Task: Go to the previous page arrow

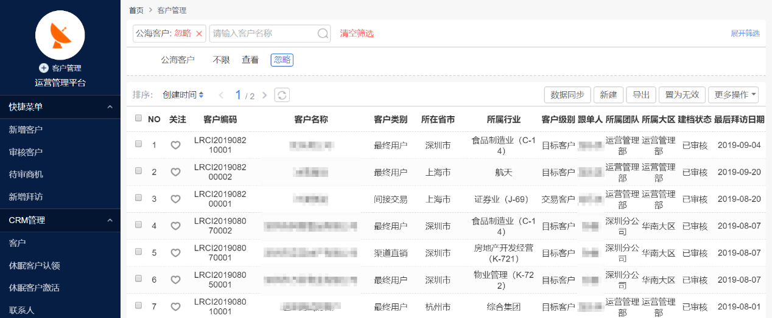Action: click(x=222, y=95)
